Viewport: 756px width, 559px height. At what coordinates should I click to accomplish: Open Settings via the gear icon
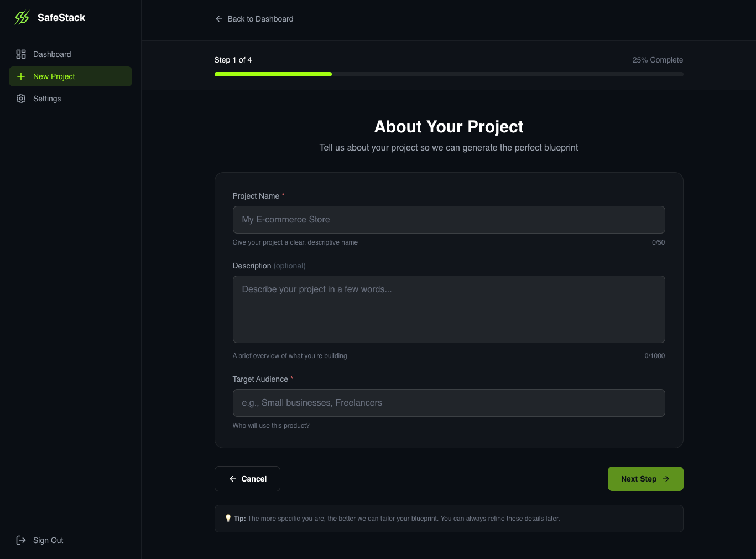[x=21, y=99]
